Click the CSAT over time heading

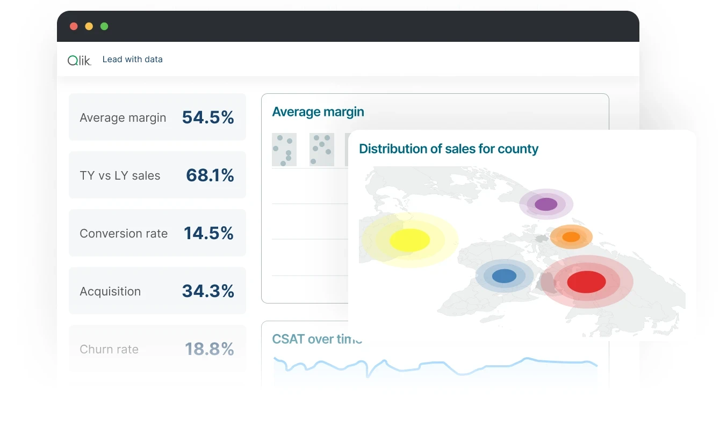tap(317, 339)
